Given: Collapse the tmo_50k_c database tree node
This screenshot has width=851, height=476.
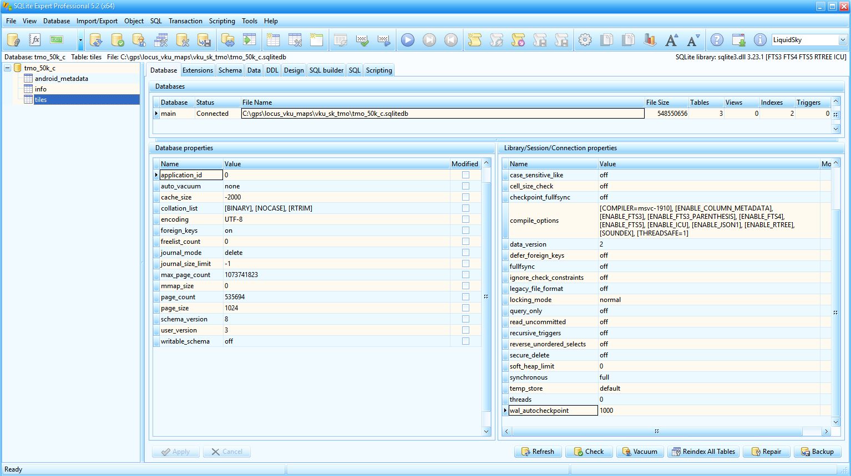Looking at the screenshot, I should [8, 68].
